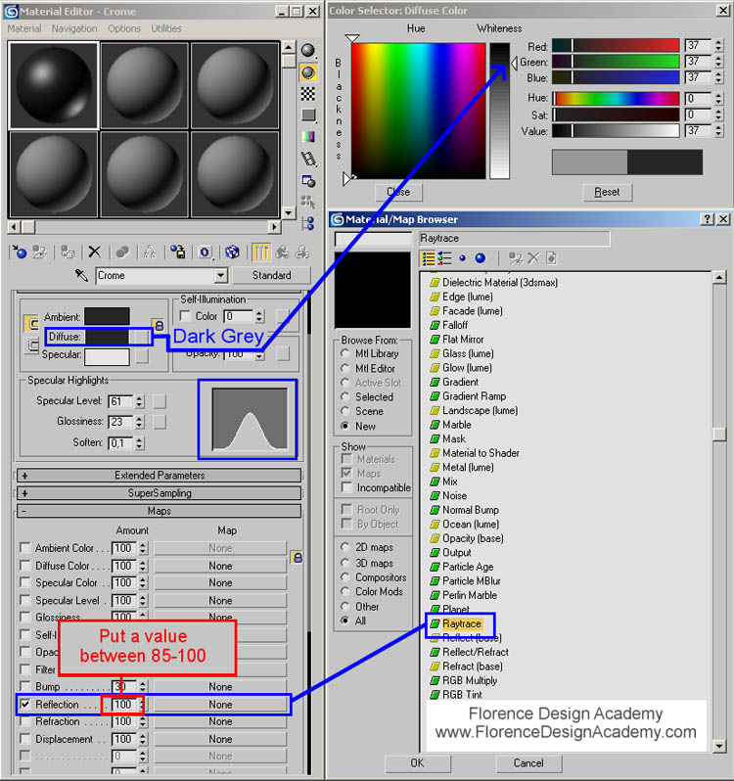
Task: Click the Reset Map/Mtl X icon
Action: click(94, 252)
